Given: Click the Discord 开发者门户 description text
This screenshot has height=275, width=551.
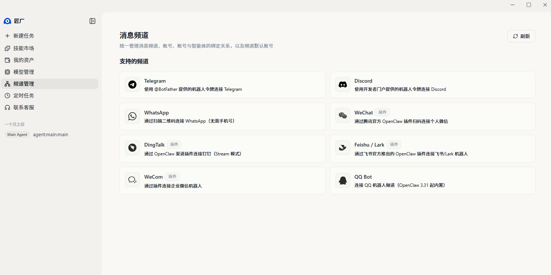Looking at the screenshot, I should click(x=400, y=89).
